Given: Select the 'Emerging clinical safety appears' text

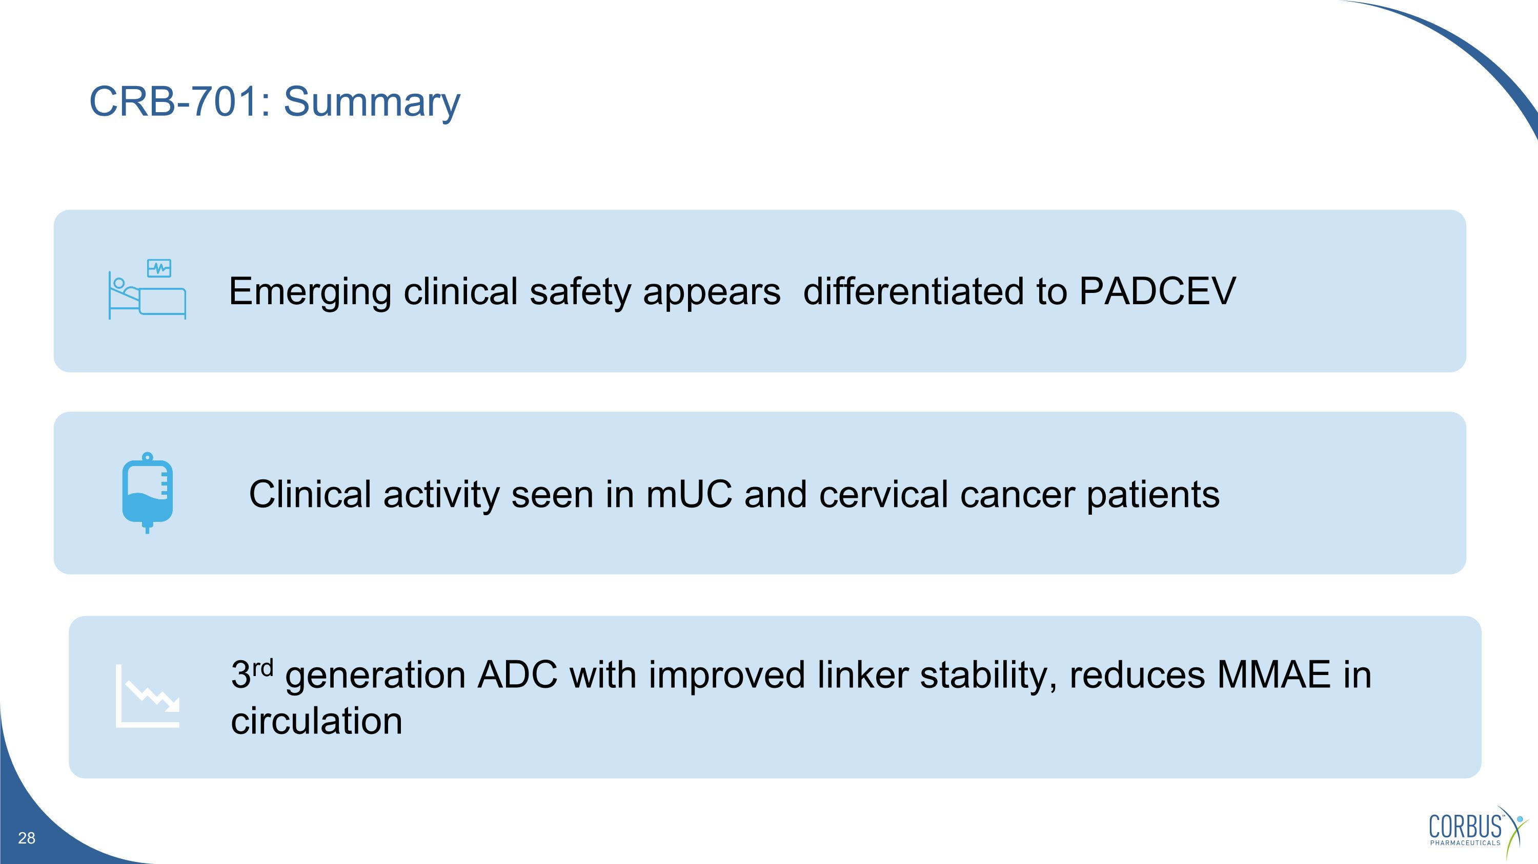Looking at the screenshot, I should click(x=504, y=291).
